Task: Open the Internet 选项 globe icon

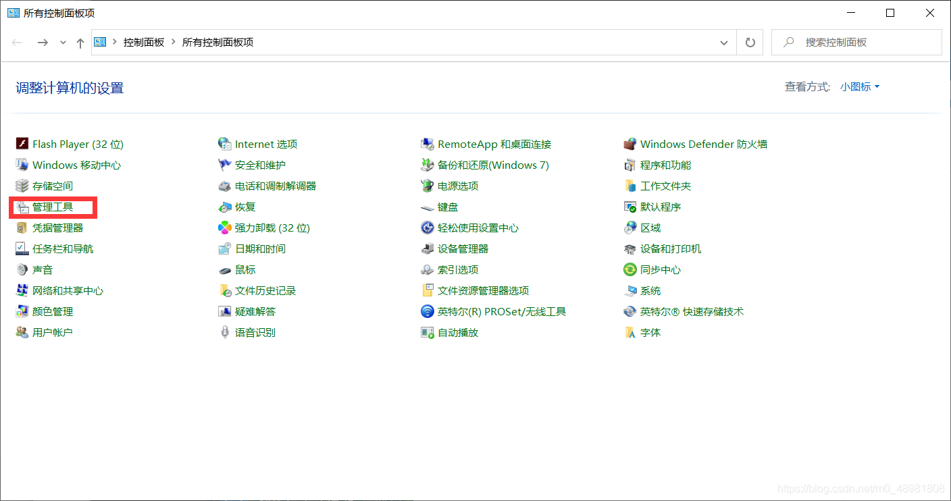Action: click(224, 144)
